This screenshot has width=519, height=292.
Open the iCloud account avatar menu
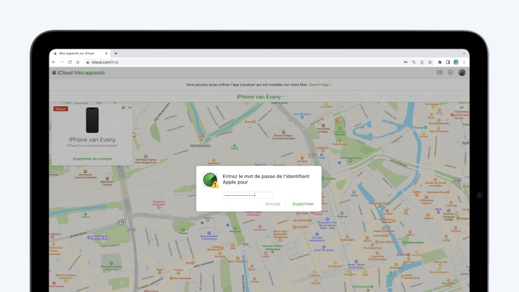462,72
